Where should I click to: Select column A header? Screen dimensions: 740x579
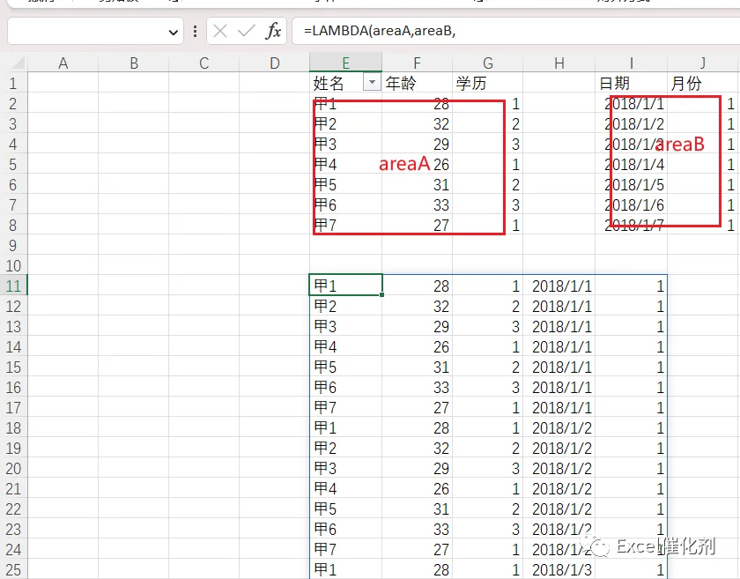click(63, 63)
